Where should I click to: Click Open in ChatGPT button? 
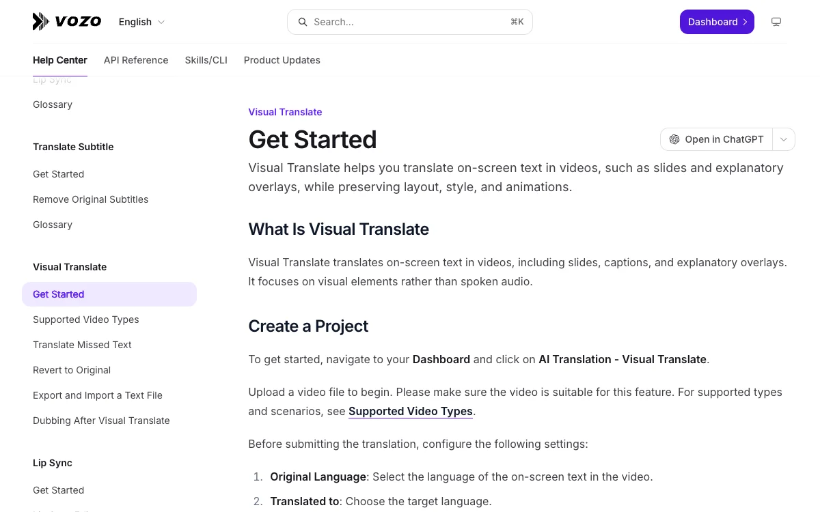[716, 139]
